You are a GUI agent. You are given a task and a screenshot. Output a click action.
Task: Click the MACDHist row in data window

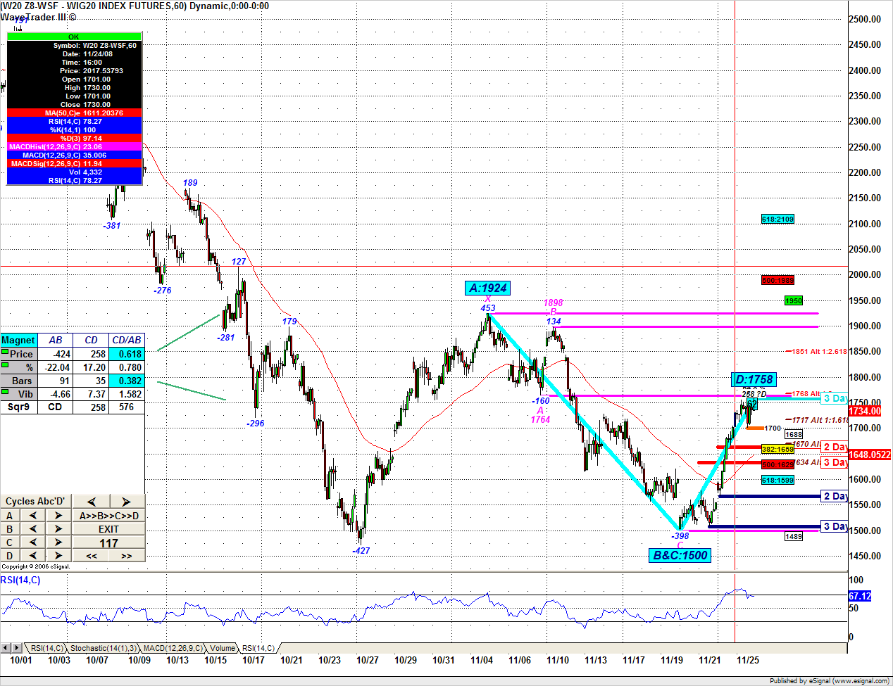[x=74, y=146]
